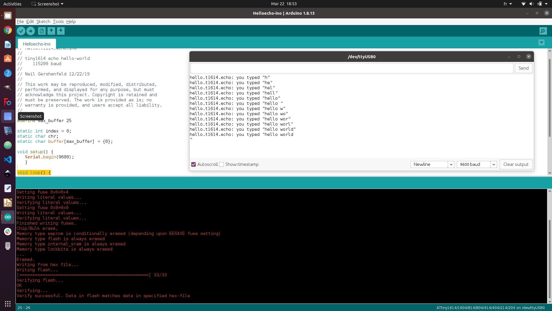Open the Help icon in the dock

click(8, 73)
